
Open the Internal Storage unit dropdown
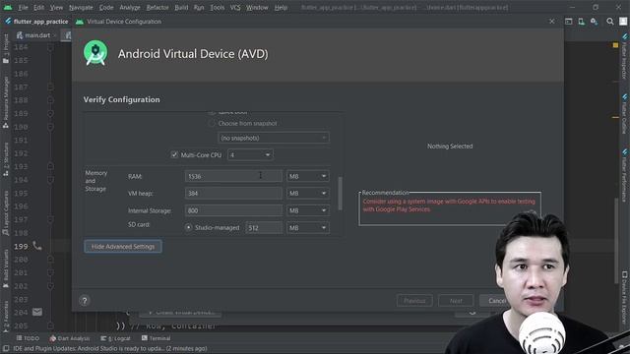point(308,210)
